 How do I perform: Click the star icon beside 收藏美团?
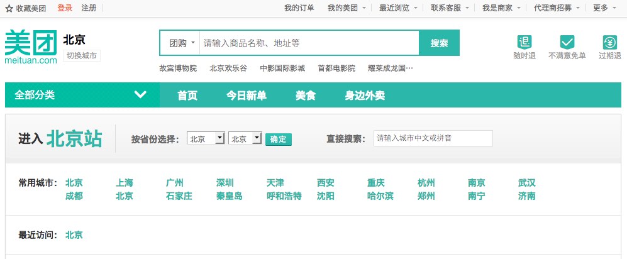pos(9,8)
